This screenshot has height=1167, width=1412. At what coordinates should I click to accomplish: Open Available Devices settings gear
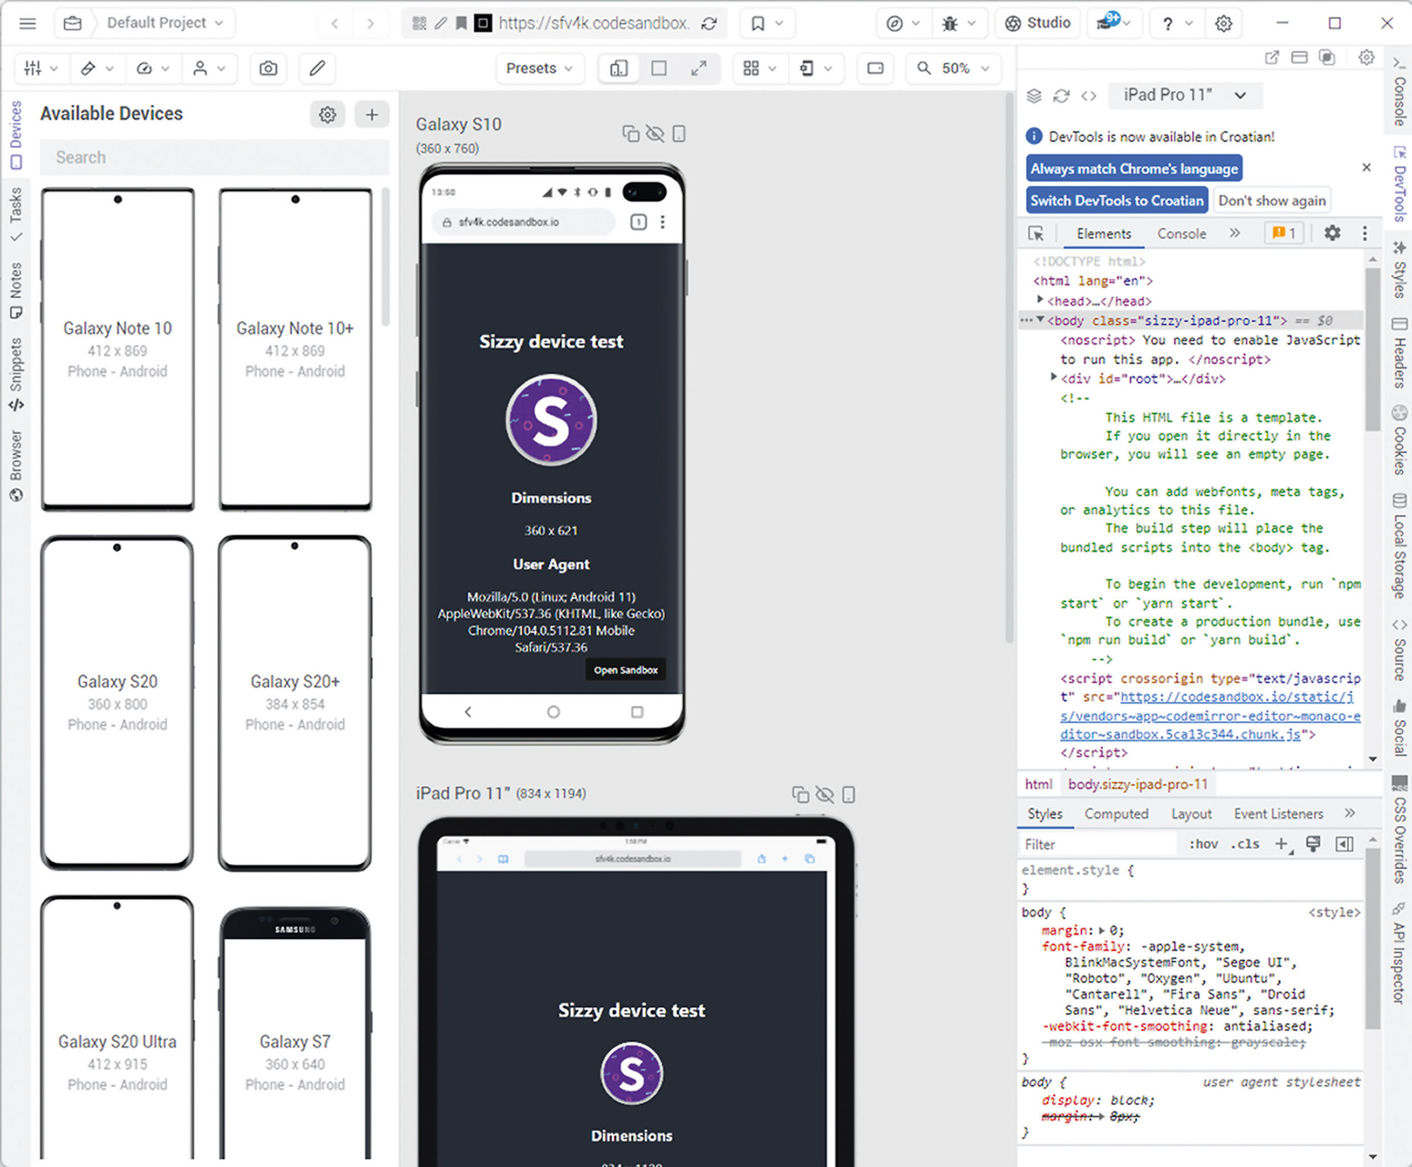[327, 115]
